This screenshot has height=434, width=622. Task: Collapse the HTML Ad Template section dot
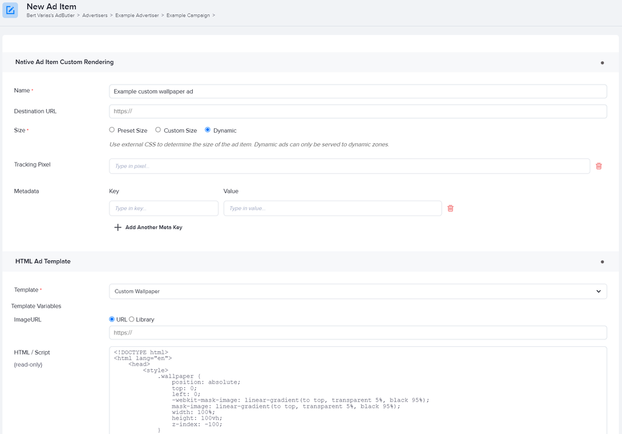[602, 262]
